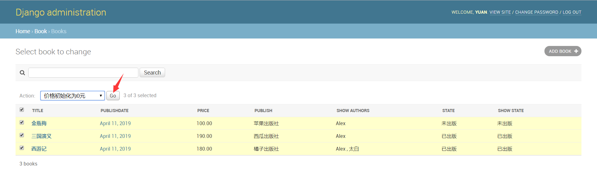This screenshot has height=172, width=597.
Task: Toggle the select-all header checkbox
Action: (22, 110)
